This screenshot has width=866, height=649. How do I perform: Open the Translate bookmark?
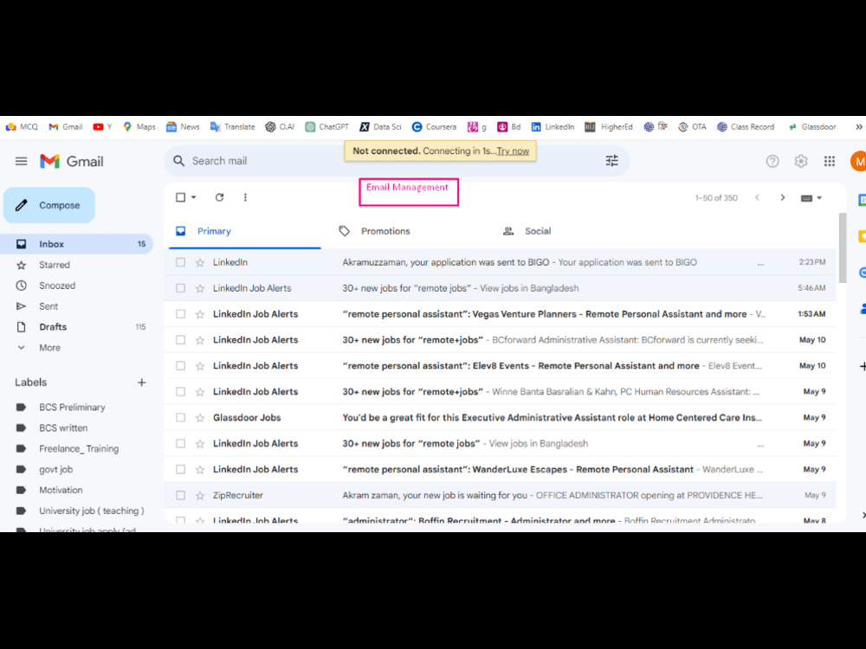tap(232, 127)
